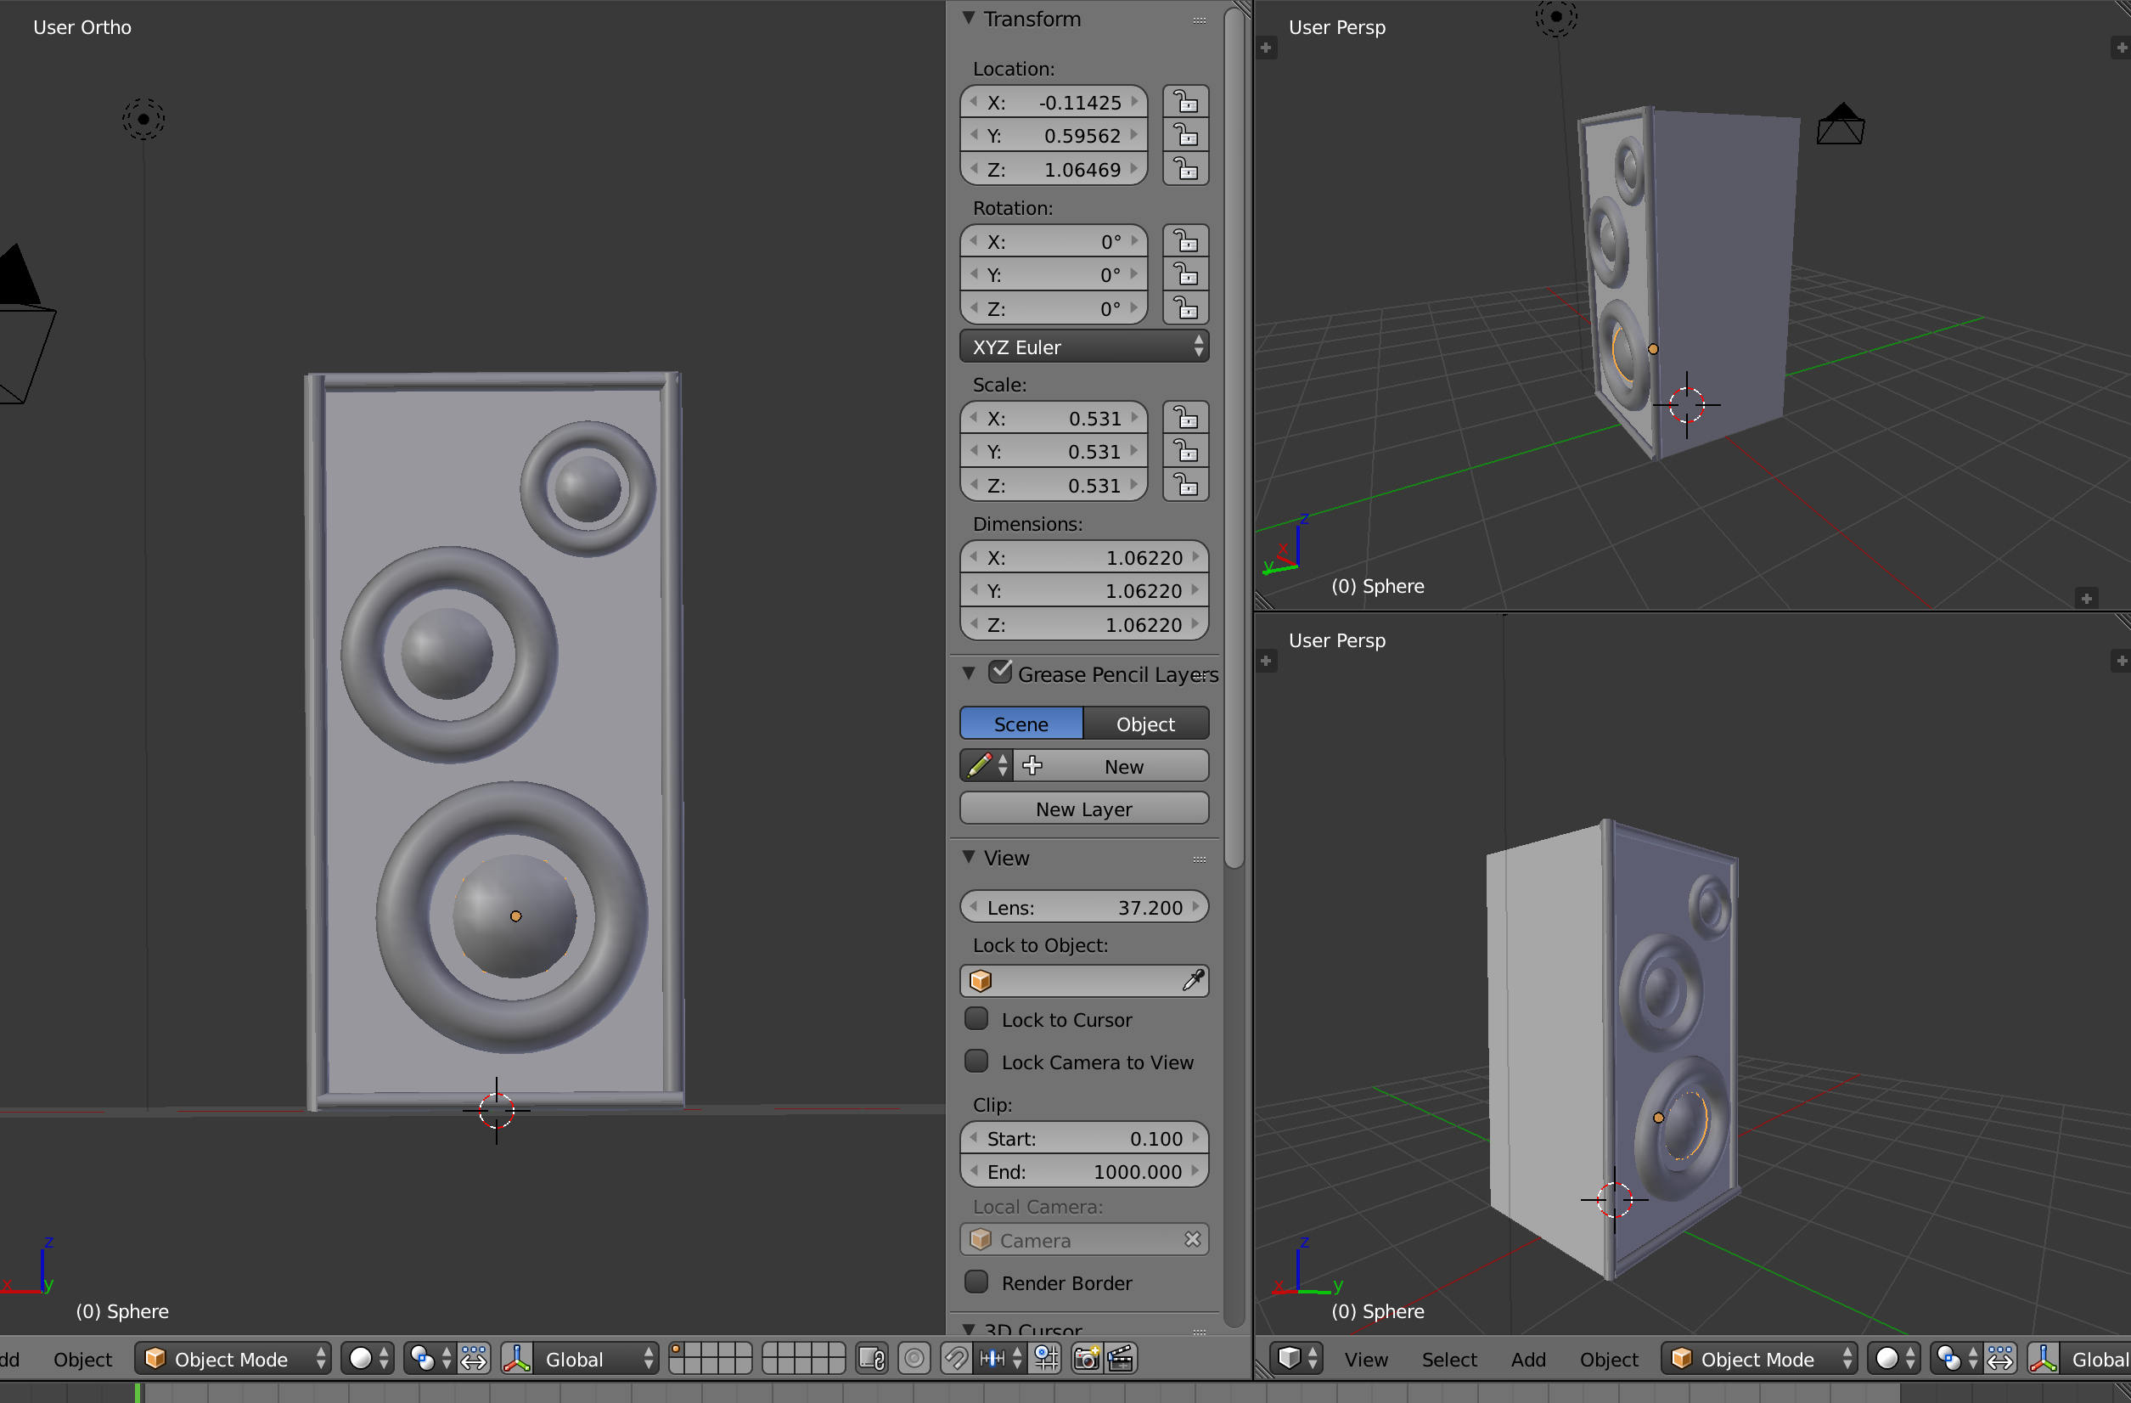This screenshot has width=2131, height=1403.
Task: Enable snapping with the magnet icon
Action: pos(954,1358)
